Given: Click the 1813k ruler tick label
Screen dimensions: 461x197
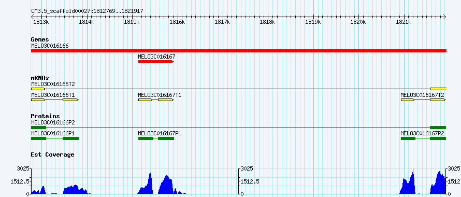Looking at the screenshot, I should 41,22.
